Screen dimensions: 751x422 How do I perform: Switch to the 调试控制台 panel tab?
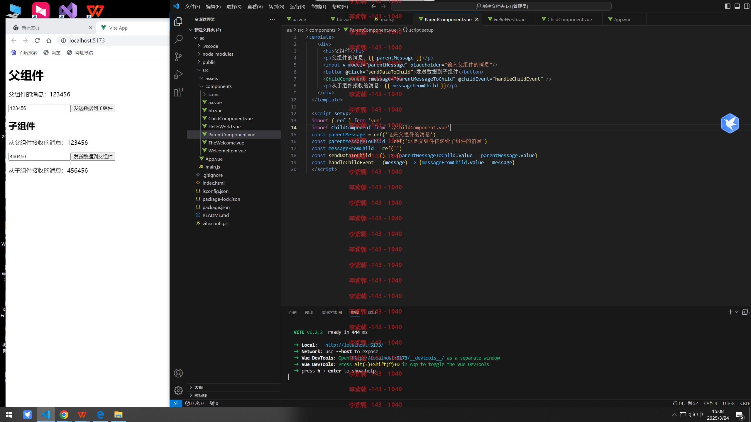(x=332, y=312)
